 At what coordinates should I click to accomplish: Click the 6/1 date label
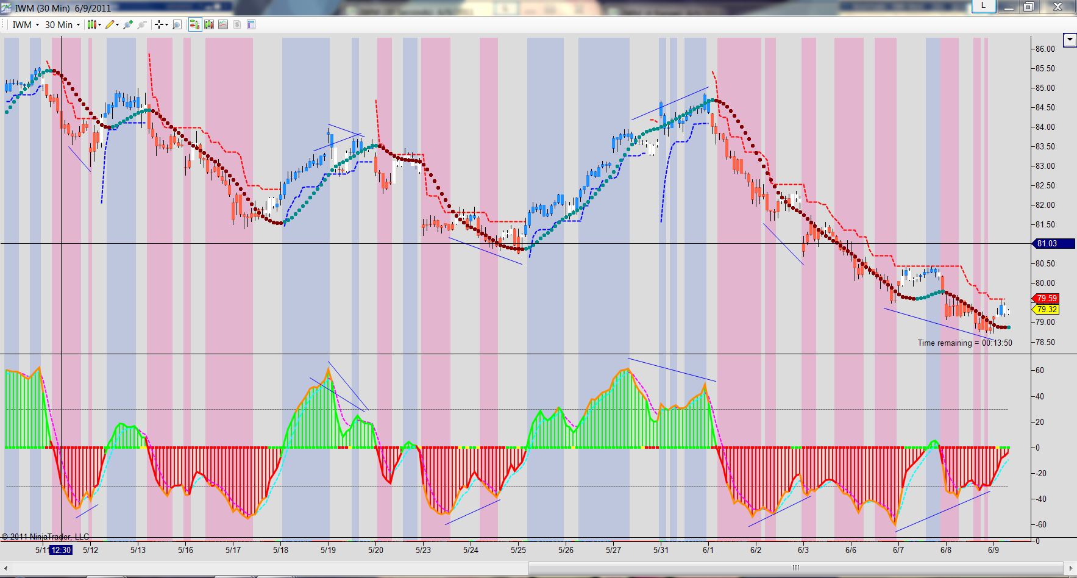708,550
